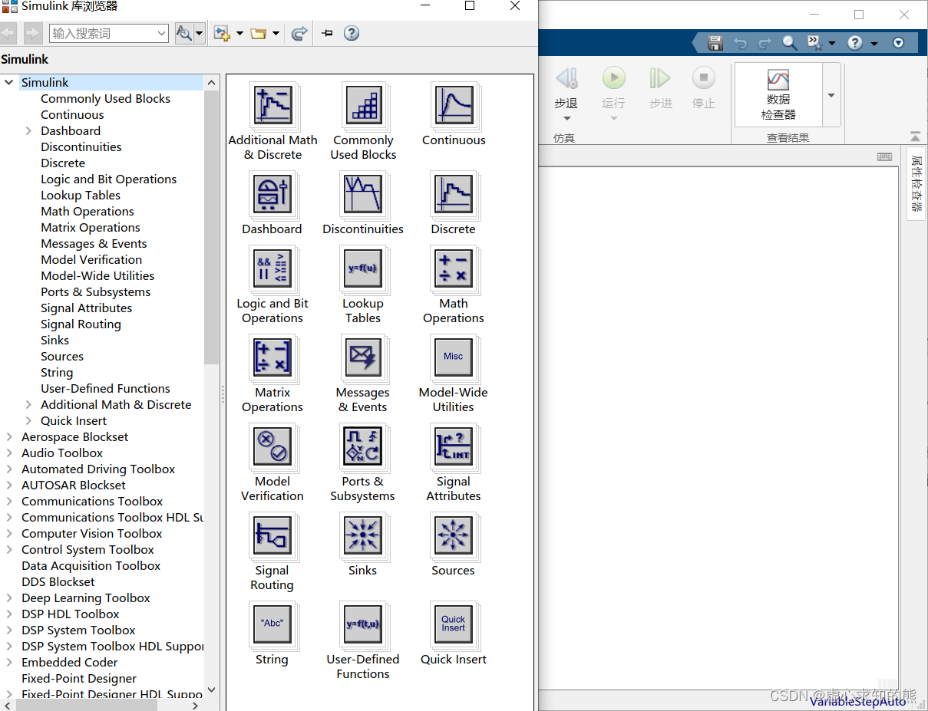Select Commonly Used Blocks in the tree
This screenshot has height=711, width=928.
tap(105, 99)
